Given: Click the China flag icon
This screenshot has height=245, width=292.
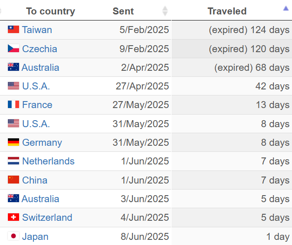Looking at the screenshot, I should pyautogui.click(x=13, y=180).
